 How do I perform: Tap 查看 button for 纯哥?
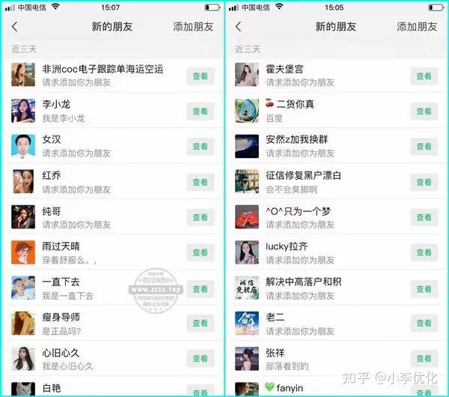click(x=201, y=217)
